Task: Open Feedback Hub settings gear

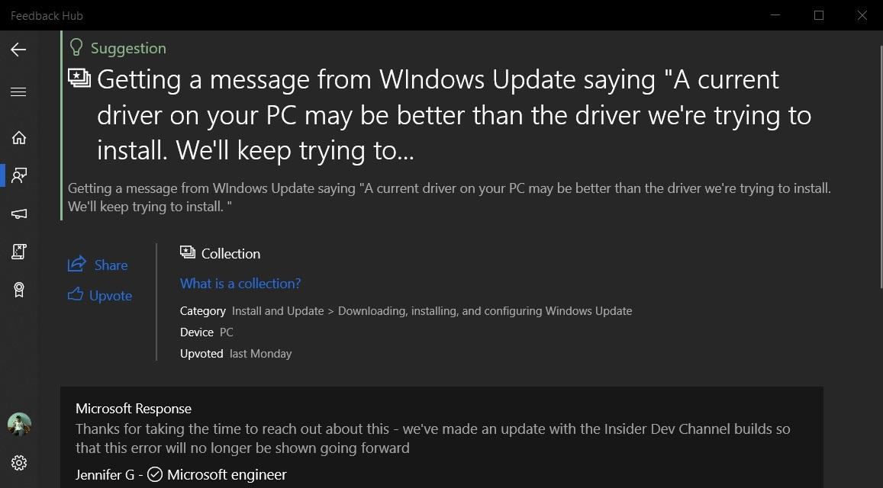Action: click(19, 463)
